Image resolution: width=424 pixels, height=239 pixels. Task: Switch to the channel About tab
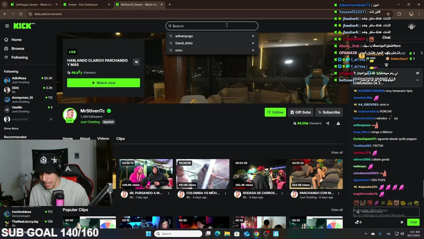click(x=85, y=139)
